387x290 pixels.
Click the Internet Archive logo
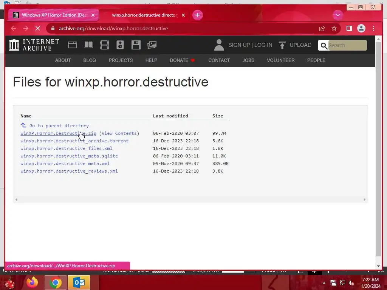click(34, 45)
